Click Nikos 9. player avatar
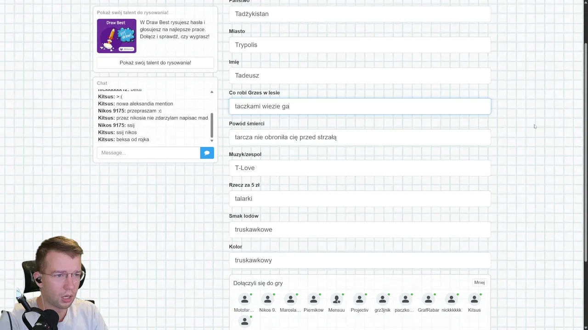Screen dimensions: 588x330 267,299
